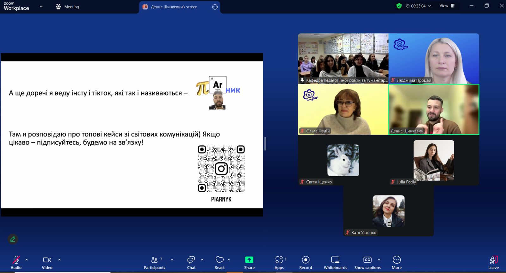Expand audio options arrow next to Audio
Screen dimensions: 506x273
27,260
